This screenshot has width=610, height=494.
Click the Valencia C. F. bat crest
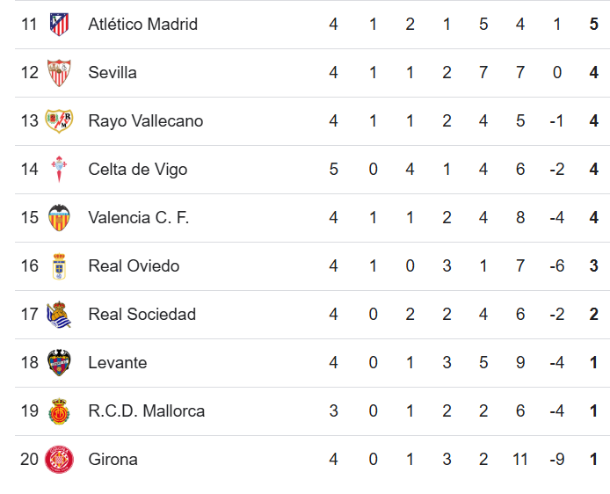(x=59, y=217)
